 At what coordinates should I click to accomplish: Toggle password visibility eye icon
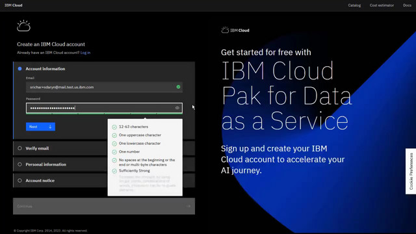click(x=177, y=108)
